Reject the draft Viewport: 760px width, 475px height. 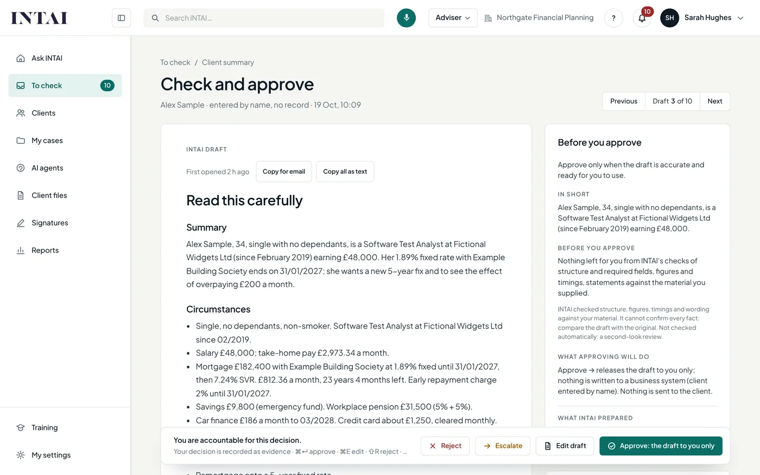pyautogui.click(x=445, y=446)
